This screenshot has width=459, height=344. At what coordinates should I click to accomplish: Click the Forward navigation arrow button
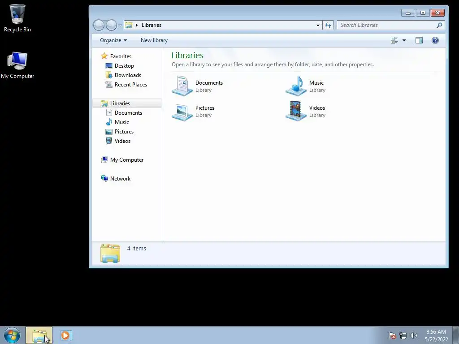point(111,25)
